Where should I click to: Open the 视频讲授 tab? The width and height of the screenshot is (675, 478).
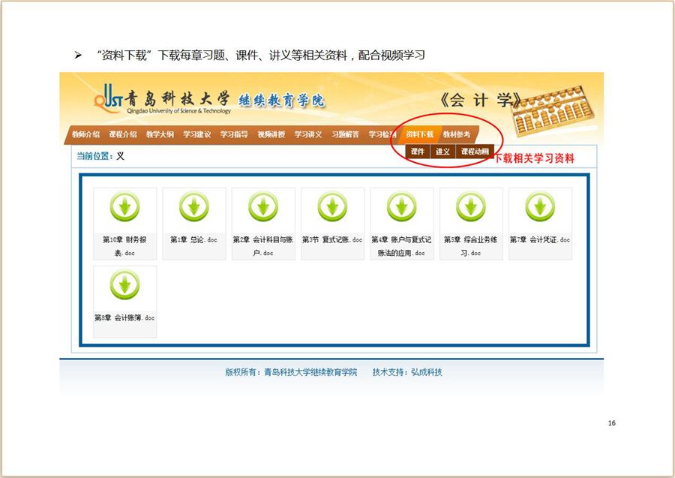pyautogui.click(x=271, y=134)
